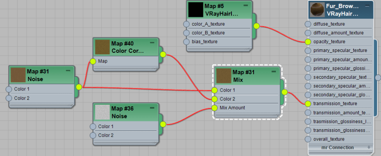Collapse the Map #31 Mix node
This screenshot has width=381, height=156.
coord(273,71)
